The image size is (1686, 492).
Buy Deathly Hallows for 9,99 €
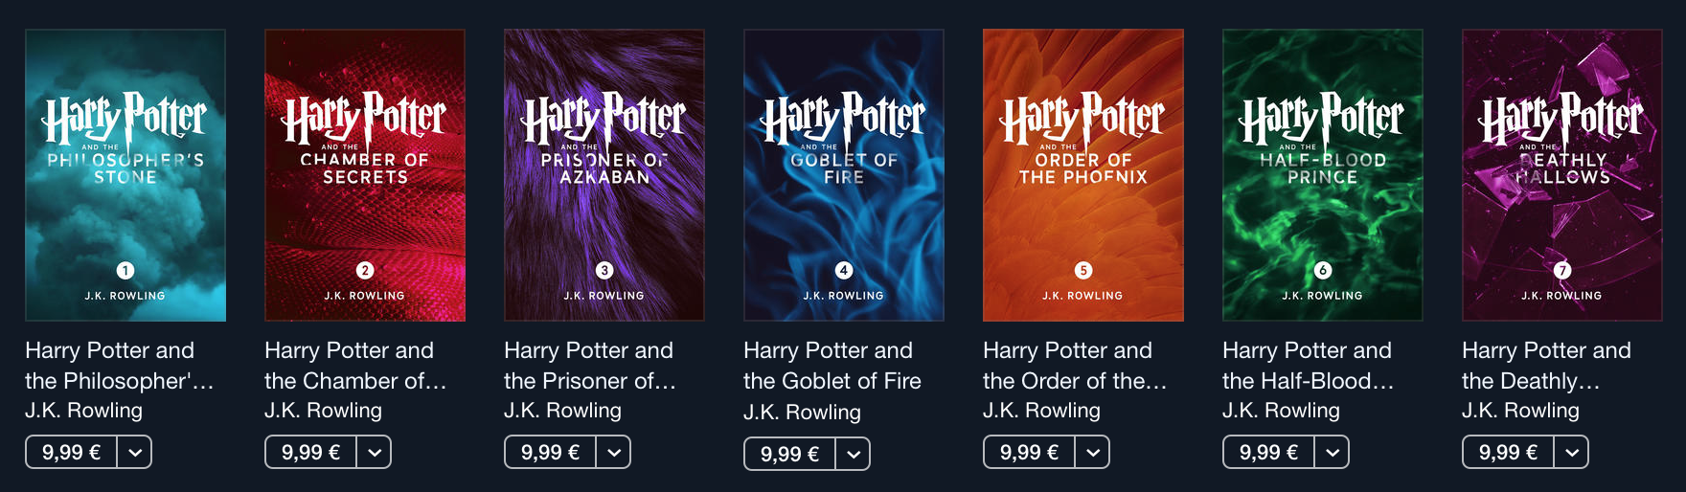click(x=1508, y=452)
